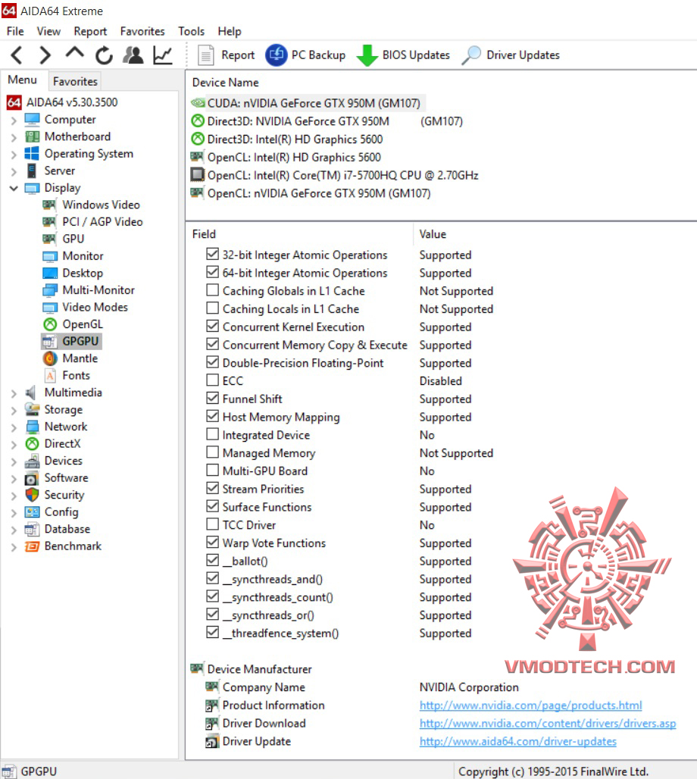Viewport: 697px width, 779px height.
Task: Click the BIOS Updates toolbar label
Action: point(416,55)
